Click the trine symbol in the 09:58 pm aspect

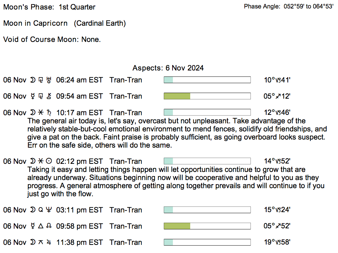click(41, 226)
